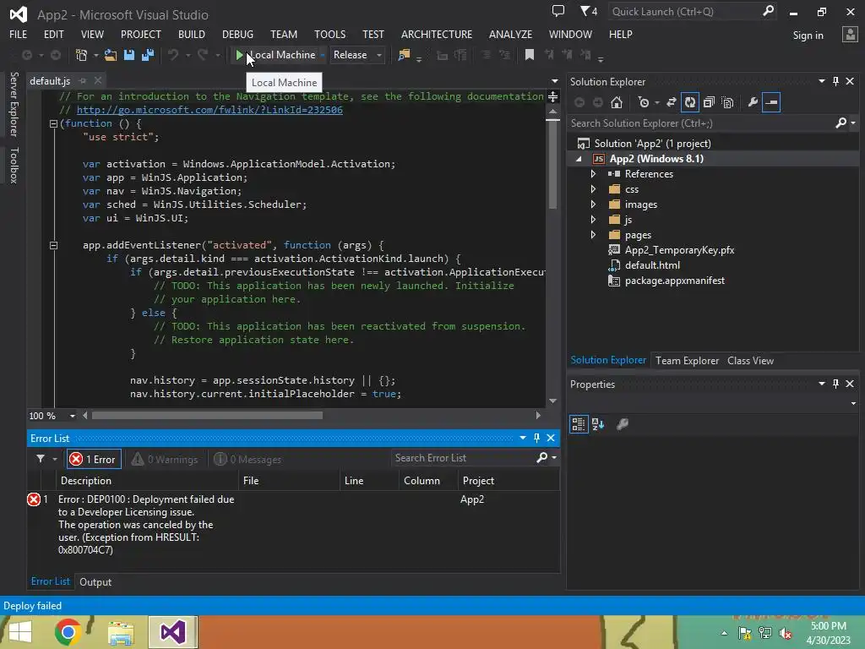
Task: Open the Local Machine target dropdown arrow
Action: pos(323,55)
